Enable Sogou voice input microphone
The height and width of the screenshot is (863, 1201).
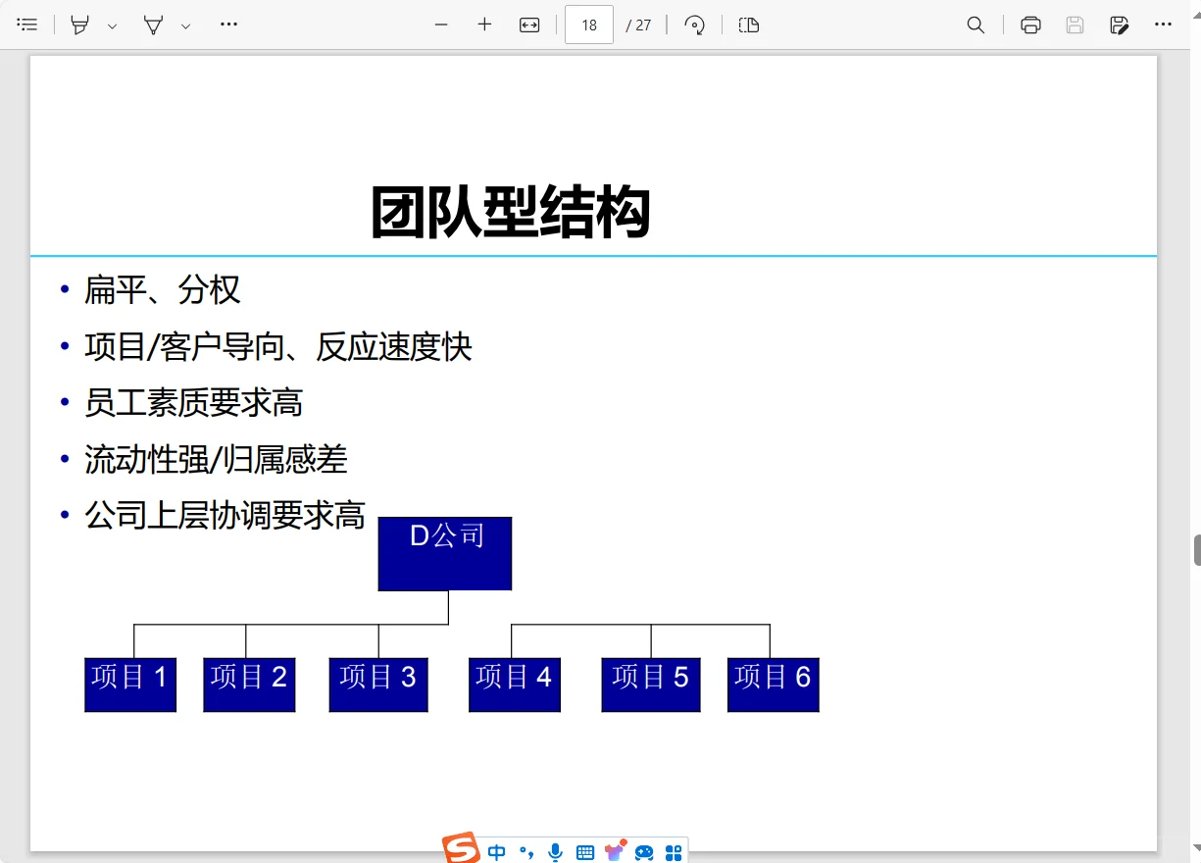click(x=554, y=852)
